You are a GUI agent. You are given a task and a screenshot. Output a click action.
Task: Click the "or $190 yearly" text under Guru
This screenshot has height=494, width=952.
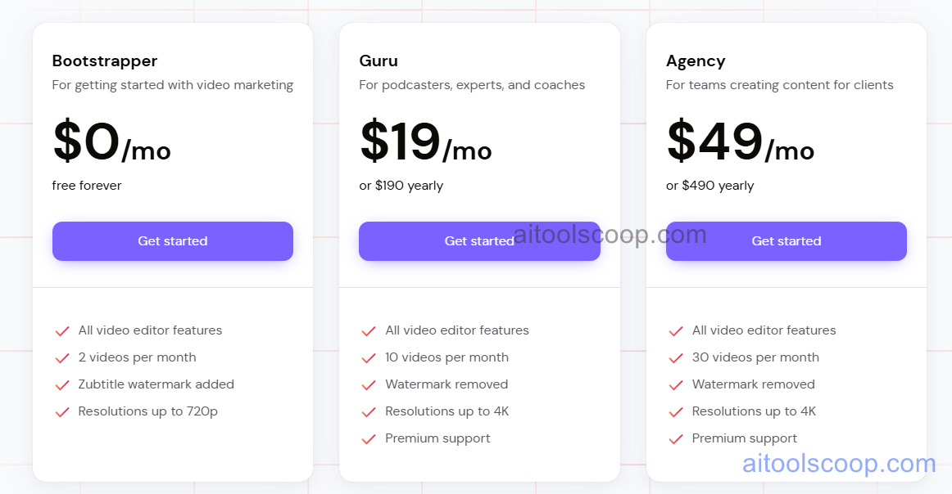[x=401, y=186]
